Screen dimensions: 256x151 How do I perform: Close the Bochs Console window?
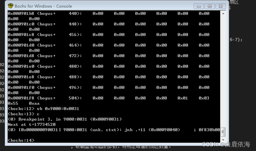[x=221, y=6]
